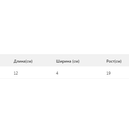Select the height value 19
129x129 pixels.
click(x=108, y=73)
